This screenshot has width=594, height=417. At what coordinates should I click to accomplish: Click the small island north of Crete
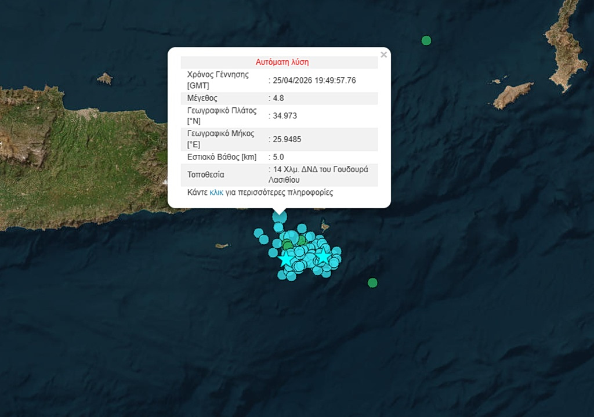pos(104,78)
